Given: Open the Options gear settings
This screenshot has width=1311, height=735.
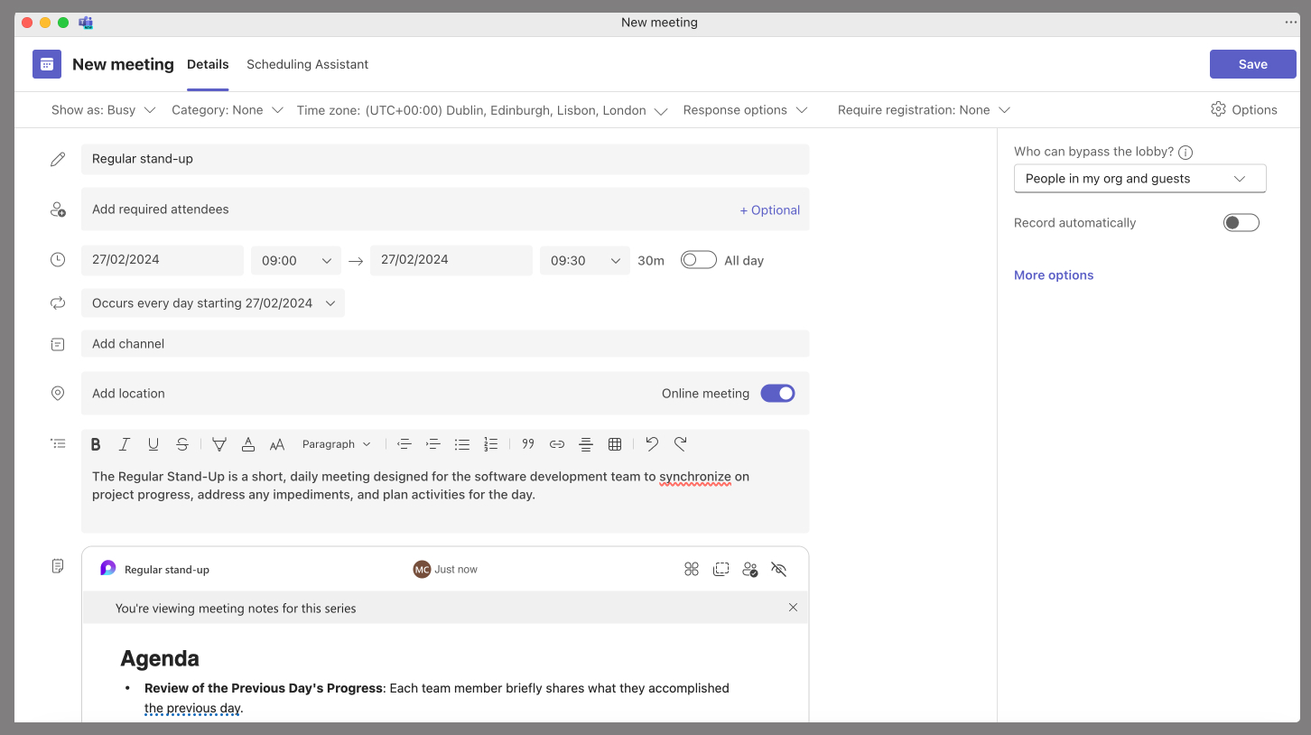Looking at the screenshot, I should (x=1218, y=109).
